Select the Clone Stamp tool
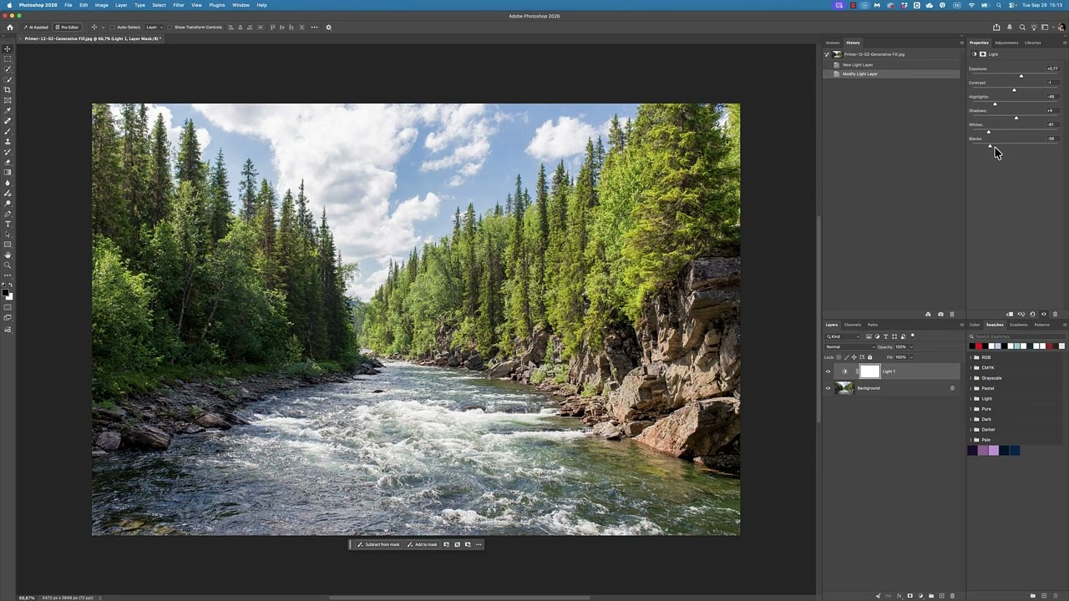The image size is (1069, 601). coord(8,142)
